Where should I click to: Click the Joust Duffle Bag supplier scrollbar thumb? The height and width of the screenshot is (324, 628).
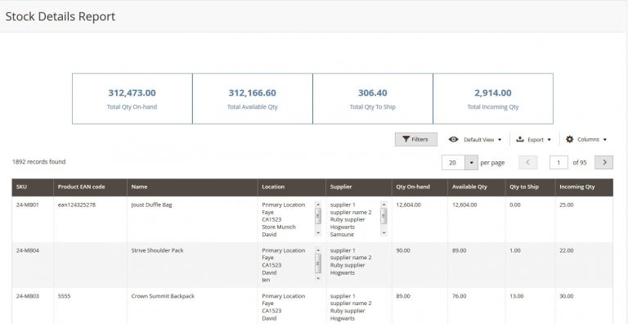click(x=384, y=216)
